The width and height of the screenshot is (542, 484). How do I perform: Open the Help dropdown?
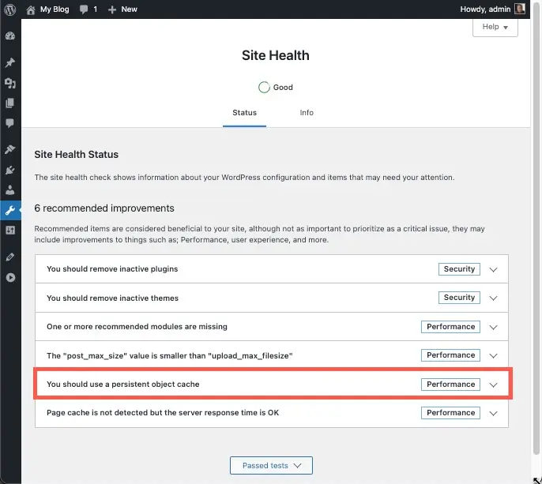(495, 27)
